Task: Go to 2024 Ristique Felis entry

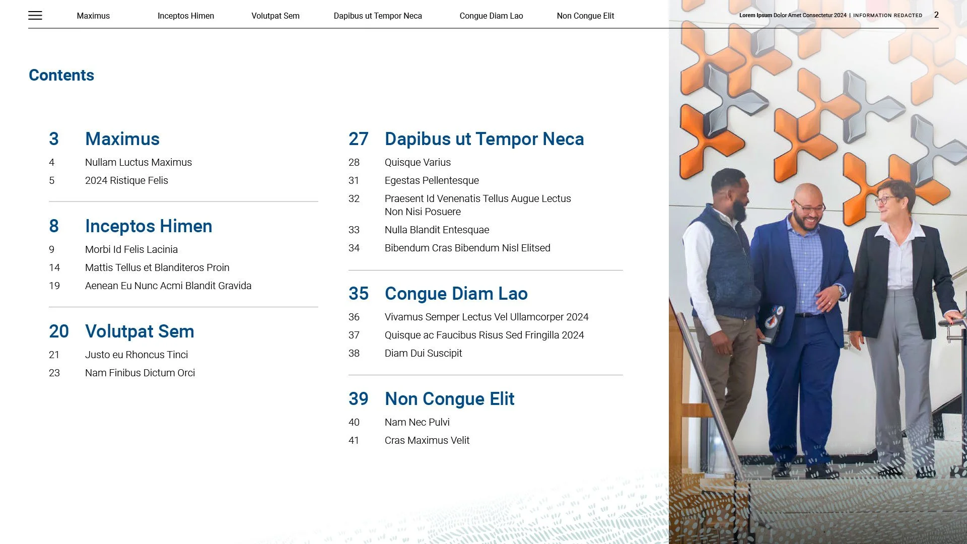Action: [126, 180]
